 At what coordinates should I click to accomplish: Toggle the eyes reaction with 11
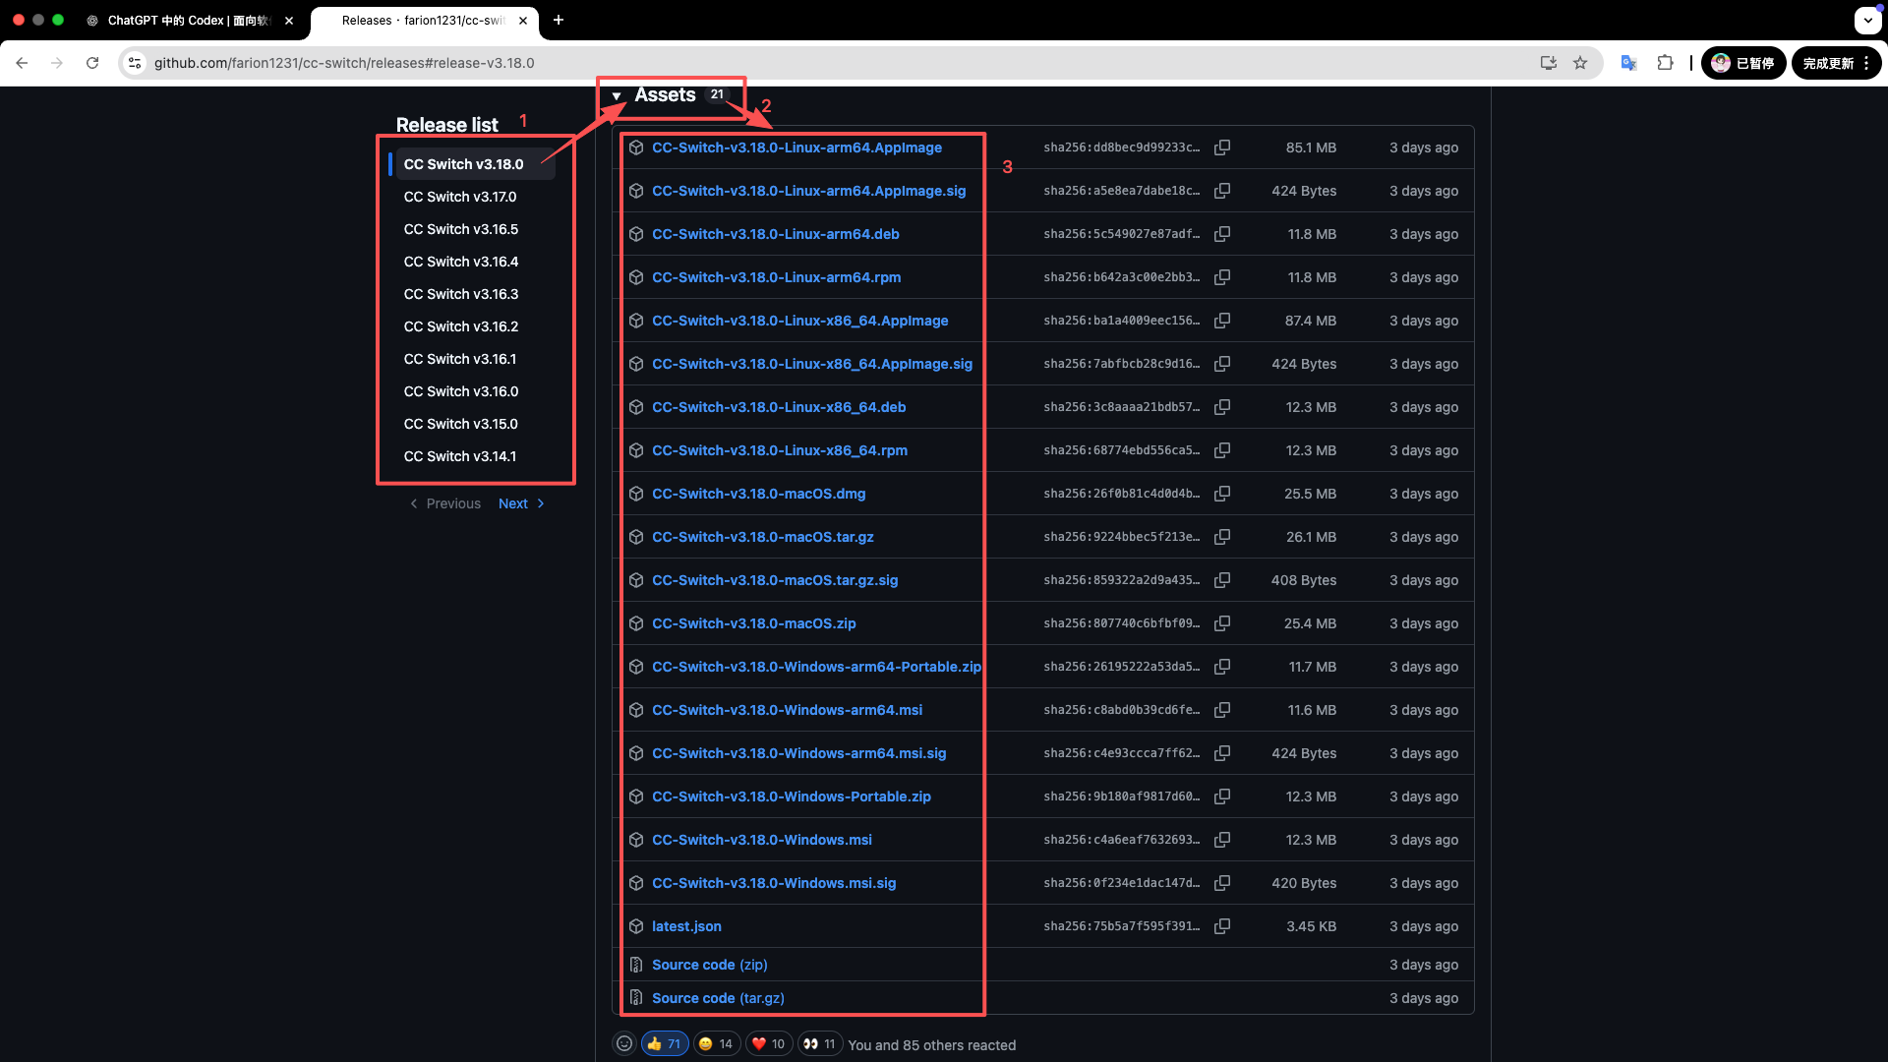[820, 1044]
